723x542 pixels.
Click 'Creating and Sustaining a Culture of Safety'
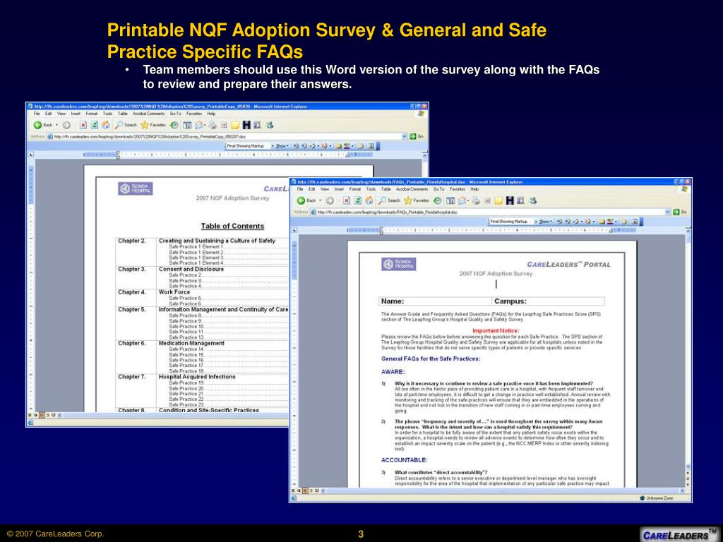click(217, 241)
